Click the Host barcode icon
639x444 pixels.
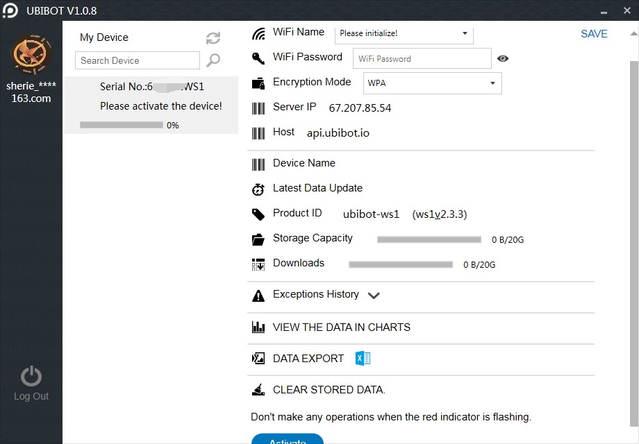tap(258, 133)
